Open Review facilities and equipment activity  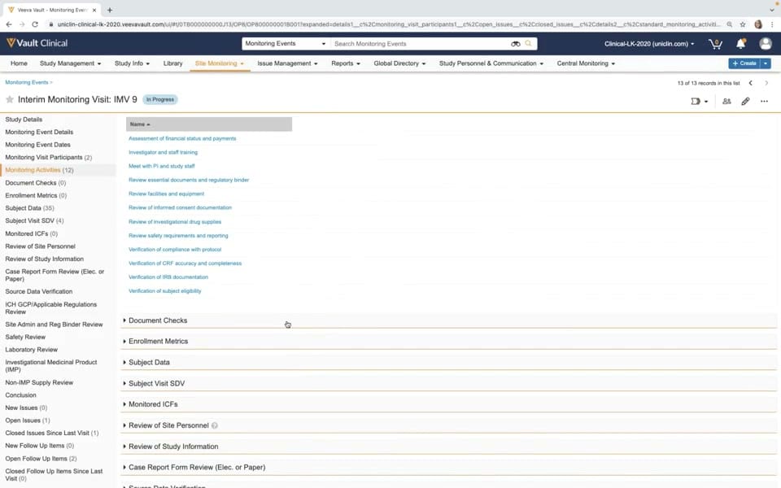(166, 194)
